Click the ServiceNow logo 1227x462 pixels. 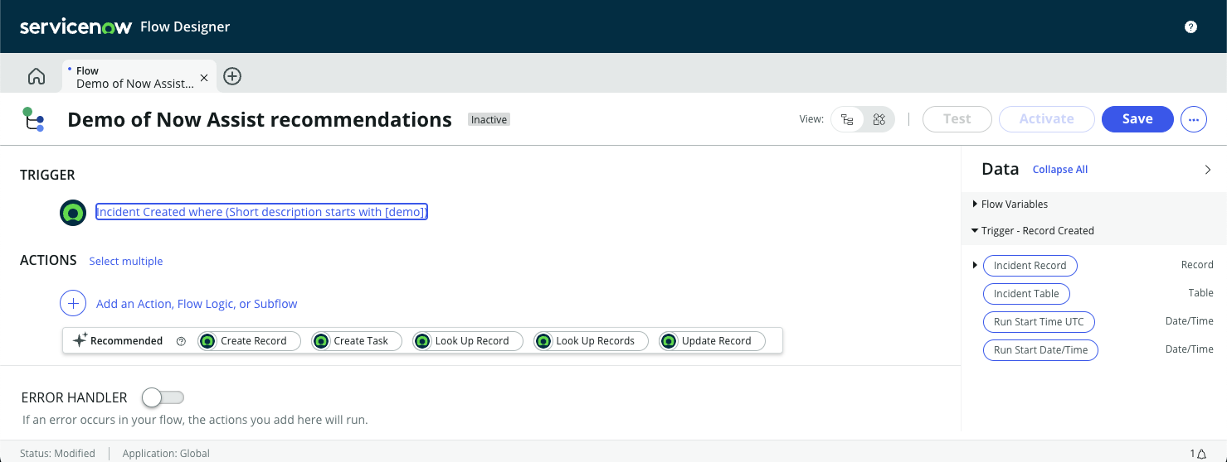click(x=76, y=26)
